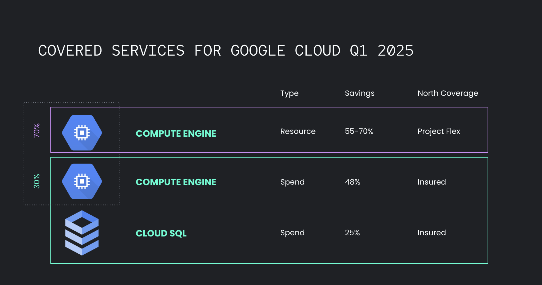This screenshot has height=285, width=542.
Task: Click the Project Flex coverage text
Action: point(439,131)
